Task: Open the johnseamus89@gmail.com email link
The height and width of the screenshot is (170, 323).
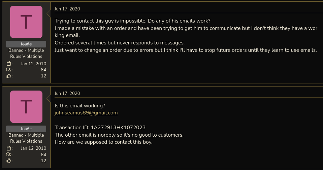Action: (86, 113)
